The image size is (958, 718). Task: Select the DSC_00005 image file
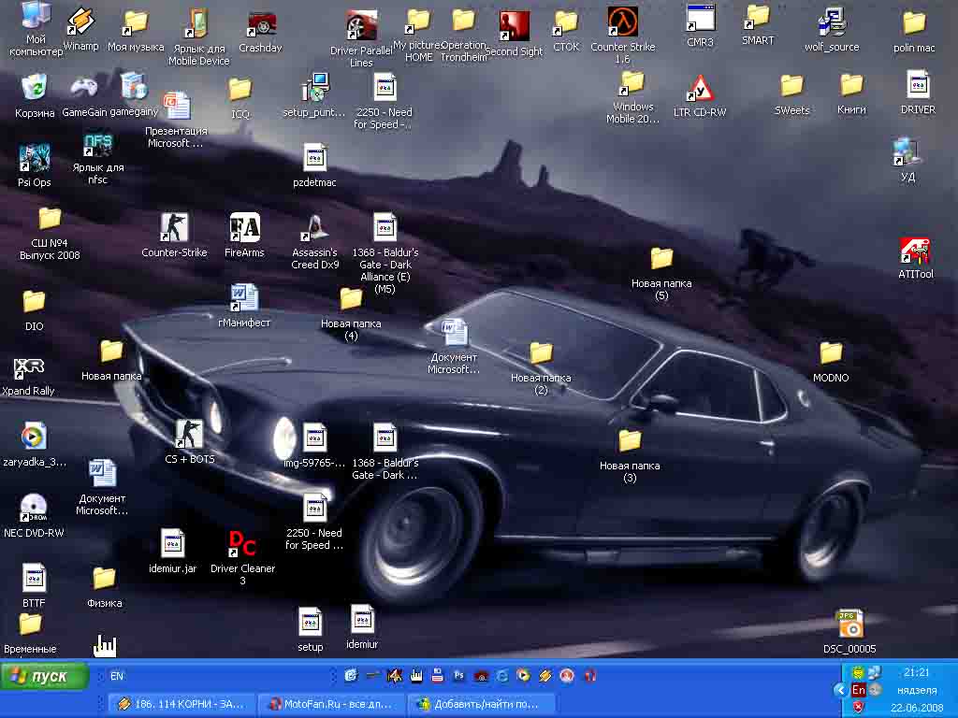[849, 624]
